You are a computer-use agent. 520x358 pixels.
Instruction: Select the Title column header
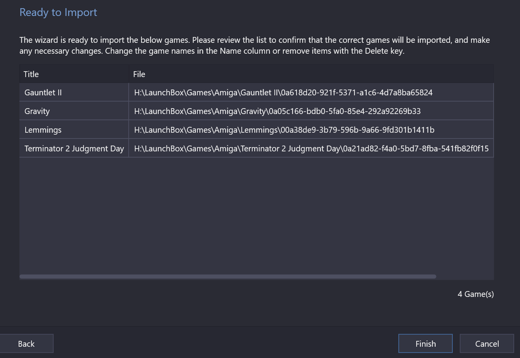(x=74, y=74)
